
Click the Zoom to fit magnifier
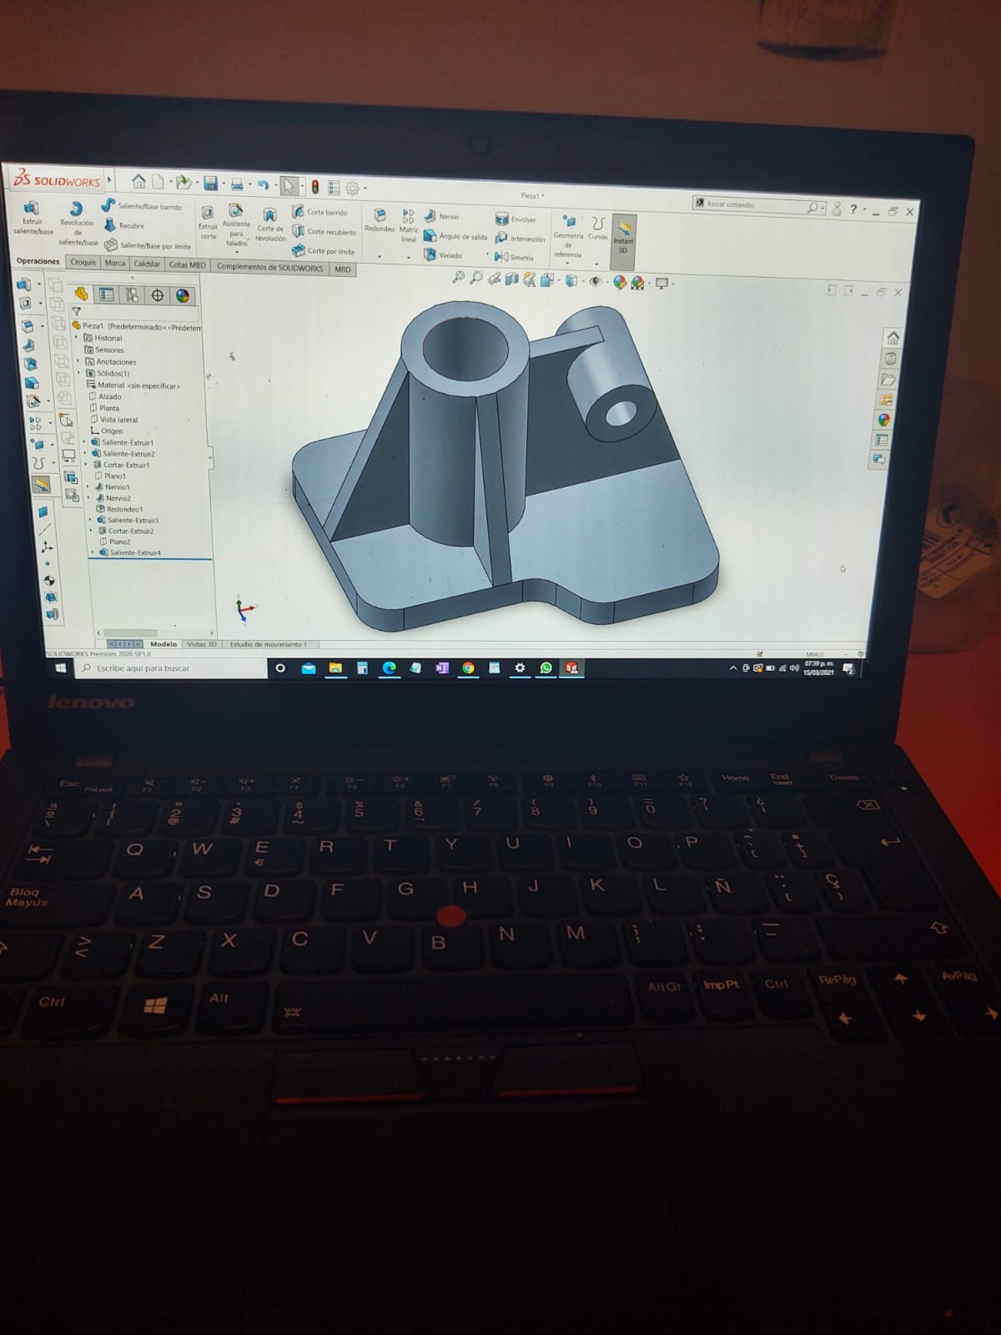pos(457,278)
